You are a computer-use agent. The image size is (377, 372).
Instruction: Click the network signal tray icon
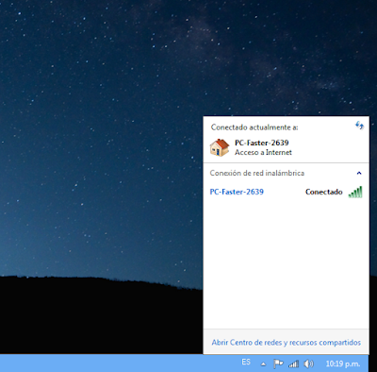pos(293,364)
